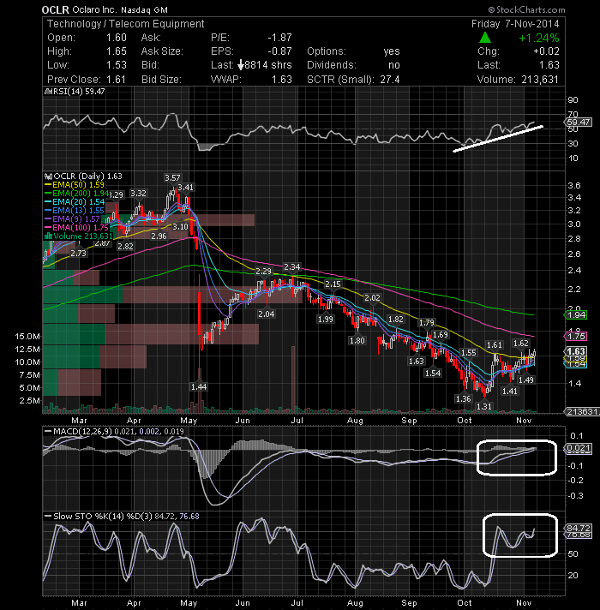Click the High value 1.65
Screen dimensions: 600x610
pos(117,51)
